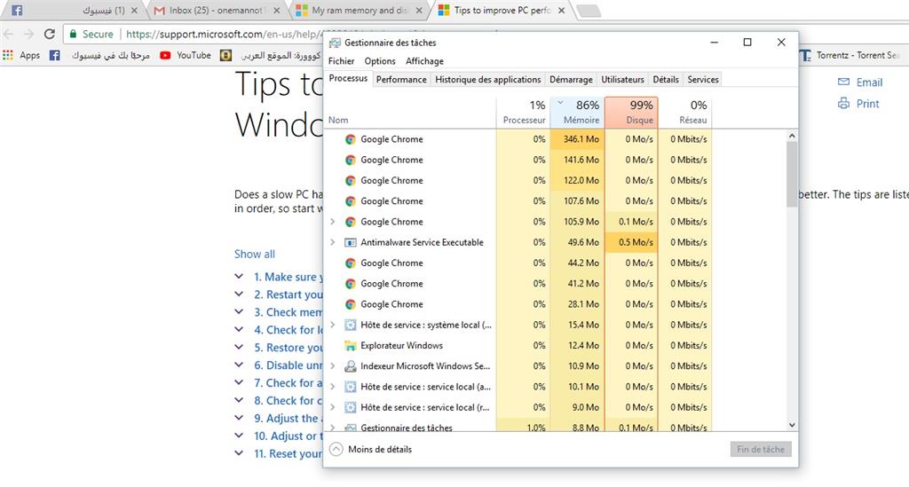This screenshot has height=487, width=909.
Task: Select the Explorateur Windows process icon
Action: 350,346
